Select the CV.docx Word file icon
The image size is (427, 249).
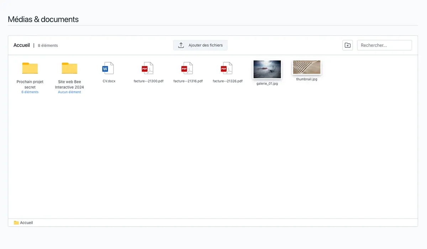pos(108,68)
